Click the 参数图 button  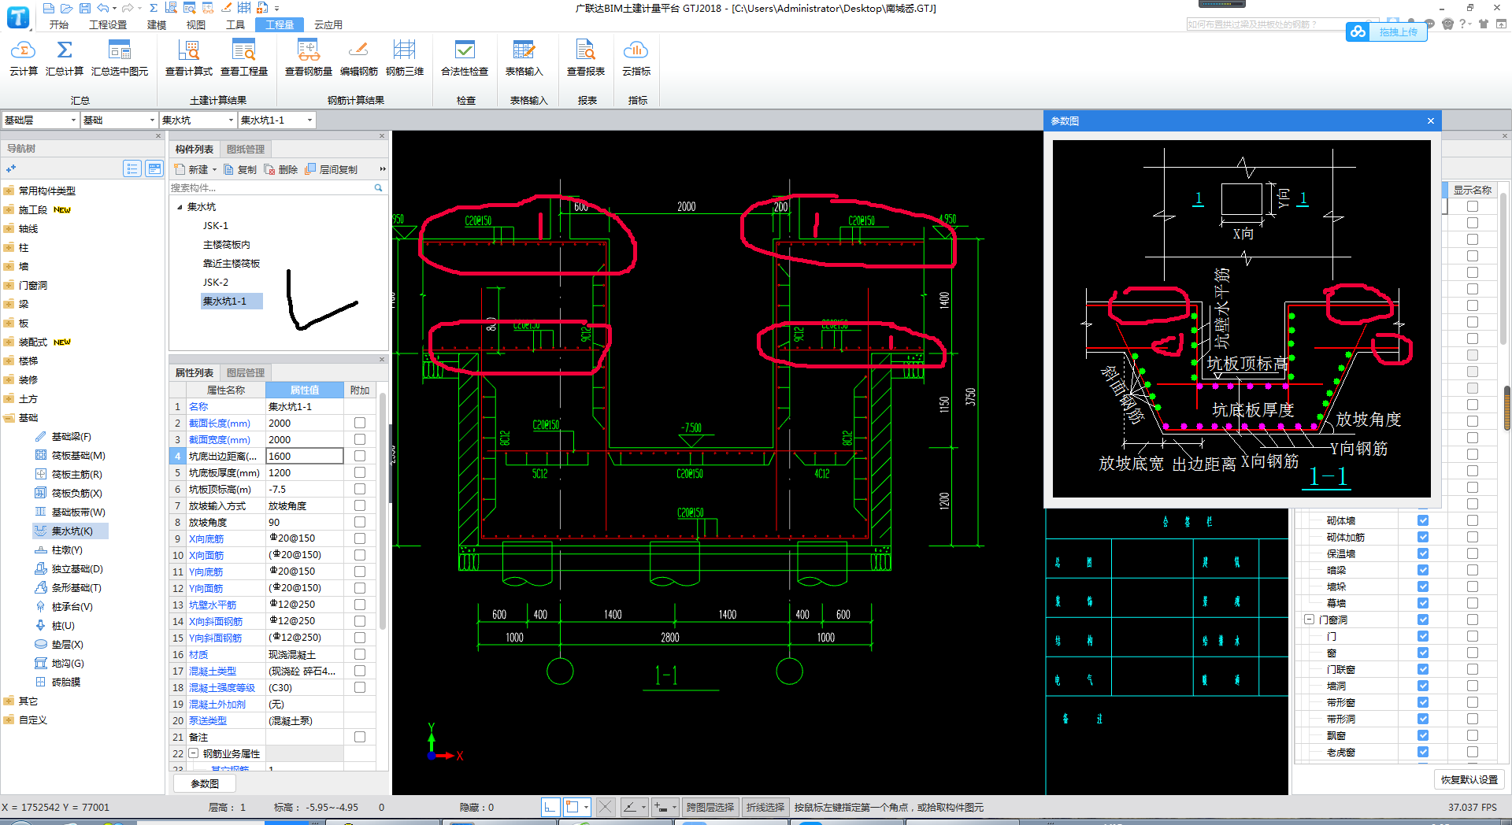pos(205,783)
